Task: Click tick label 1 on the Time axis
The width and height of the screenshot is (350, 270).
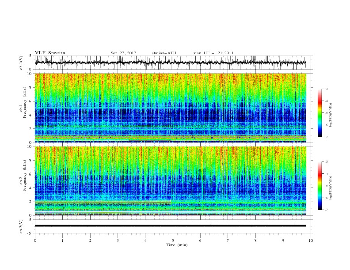Action: point(62,240)
